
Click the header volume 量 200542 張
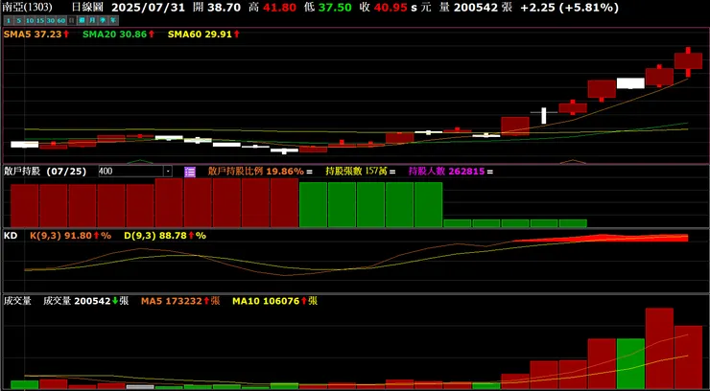point(476,8)
